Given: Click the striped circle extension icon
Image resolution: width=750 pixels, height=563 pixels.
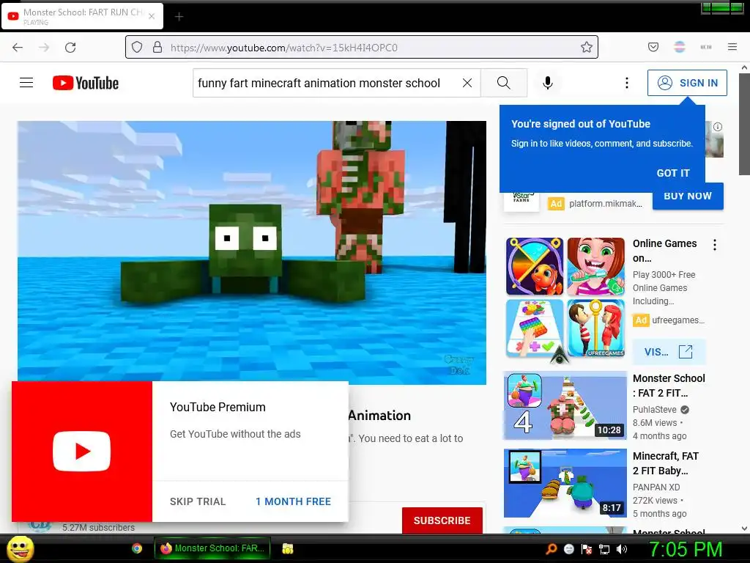Looking at the screenshot, I should click(680, 47).
